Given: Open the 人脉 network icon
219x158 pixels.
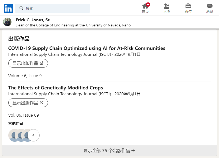Looking at the screenshot, I should point(167,6).
